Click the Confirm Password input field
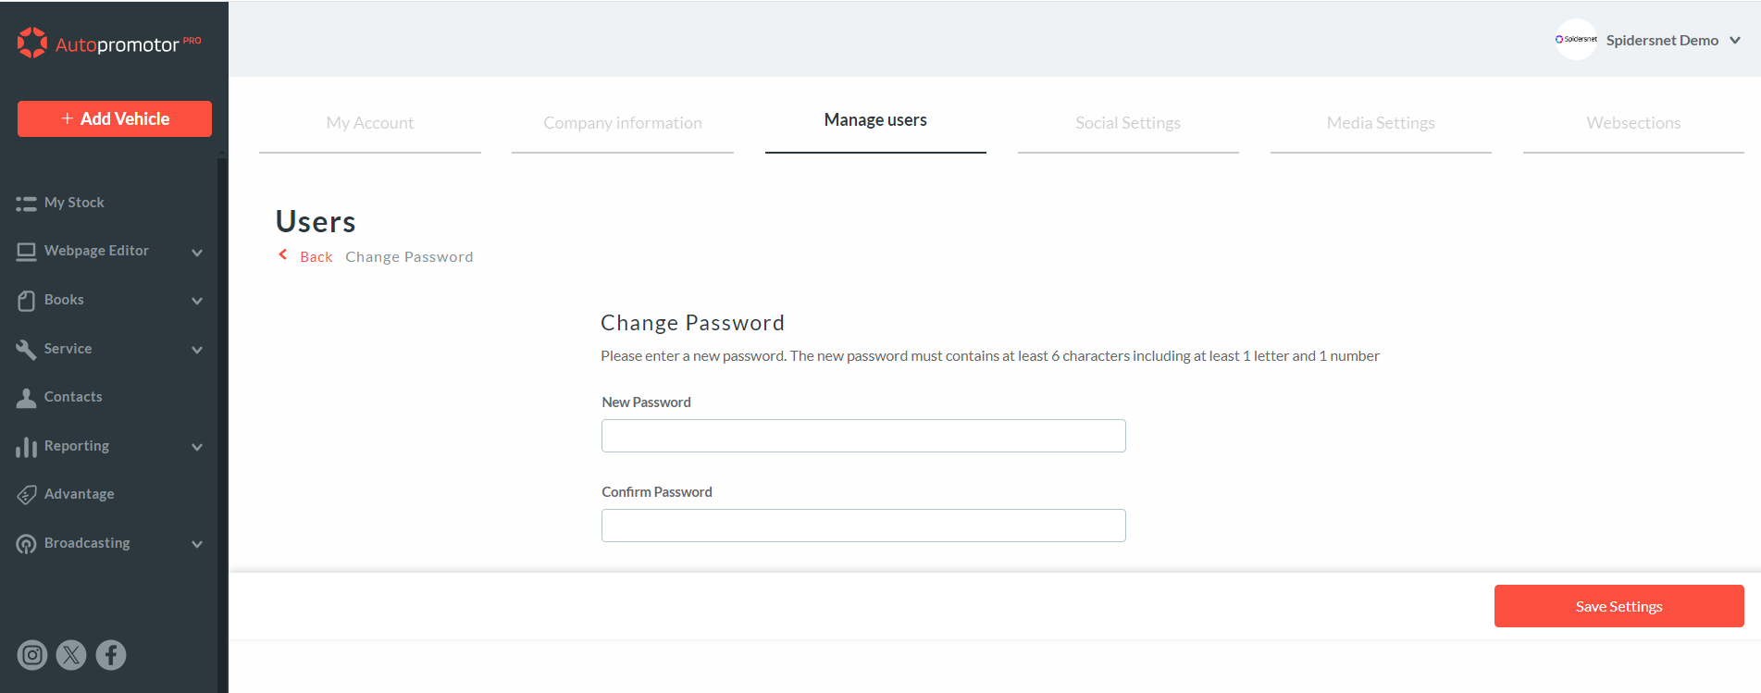1761x693 pixels. [863, 526]
